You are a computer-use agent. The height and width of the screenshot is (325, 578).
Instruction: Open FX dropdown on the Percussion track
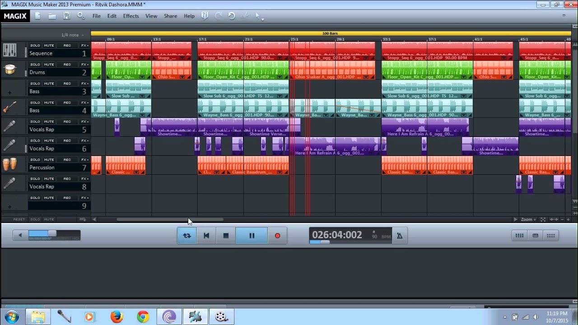(84, 159)
